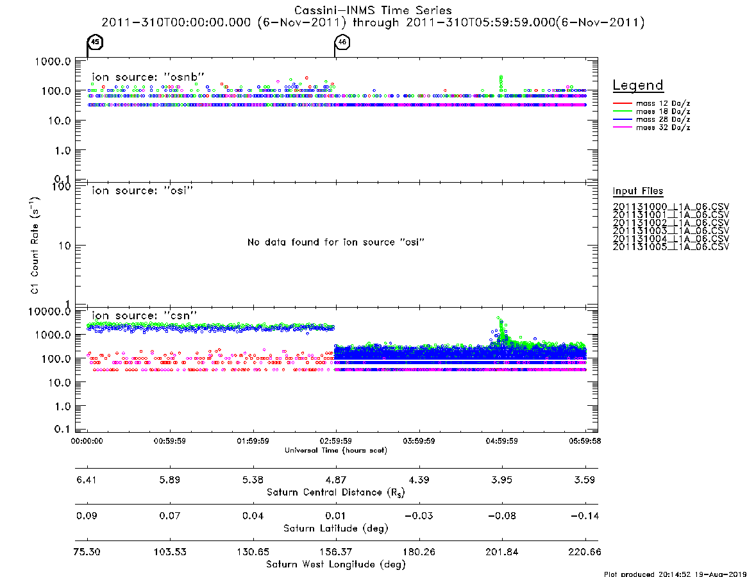Viewport: 747px width, 577px height.
Task: Select file 201131000_L1A_06.CSV
Action: (x=671, y=207)
